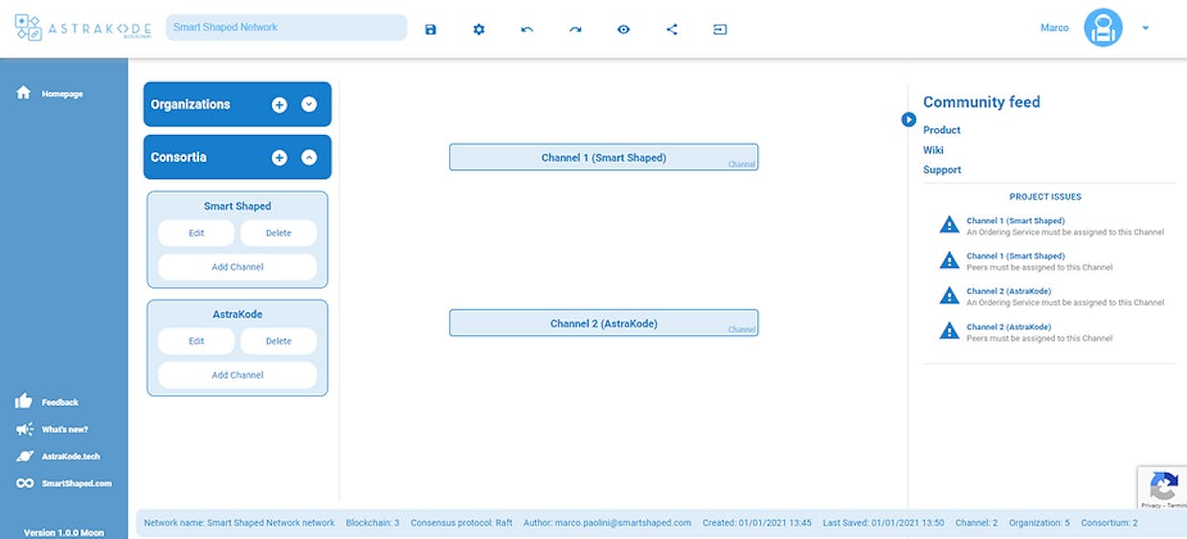Select the Channel 2 (AstraKode) node
Image resolution: width=1187 pixels, height=539 pixels.
(x=604, y=323)
